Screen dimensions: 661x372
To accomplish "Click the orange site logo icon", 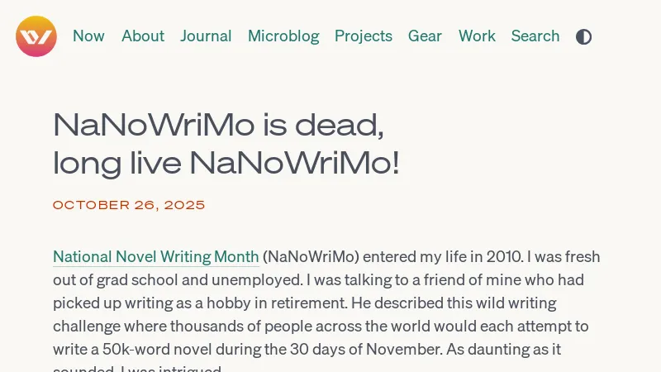I will [x=36, y=36].
